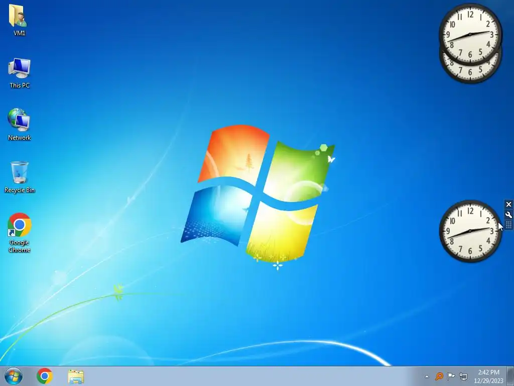Open File Explorer from the taskbar
This screenshot has height=386, width=514.
pyautogui.click(x=76, y=376)
